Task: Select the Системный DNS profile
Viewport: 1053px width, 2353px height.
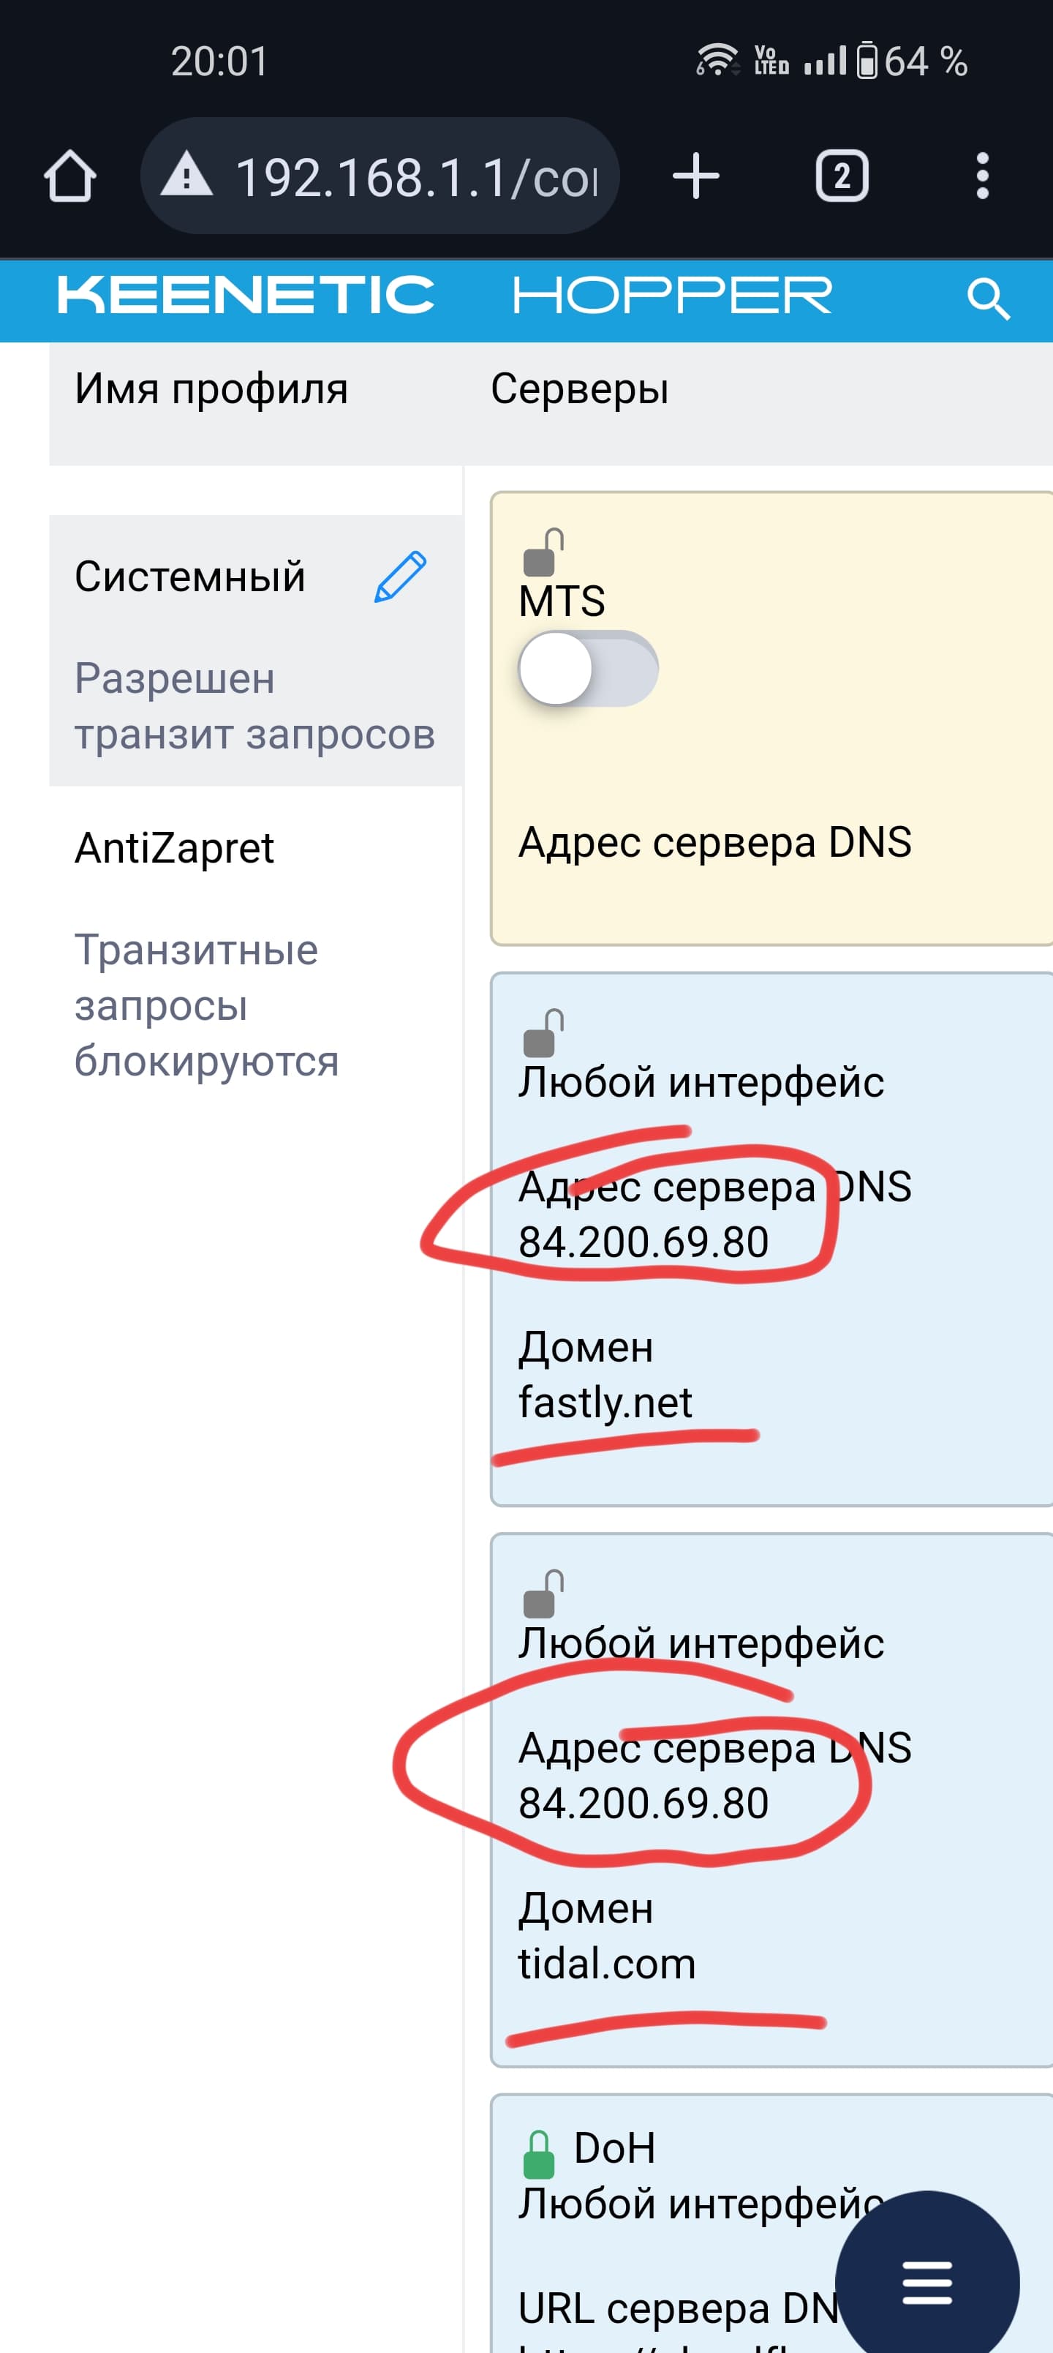Action: [256, 650]
